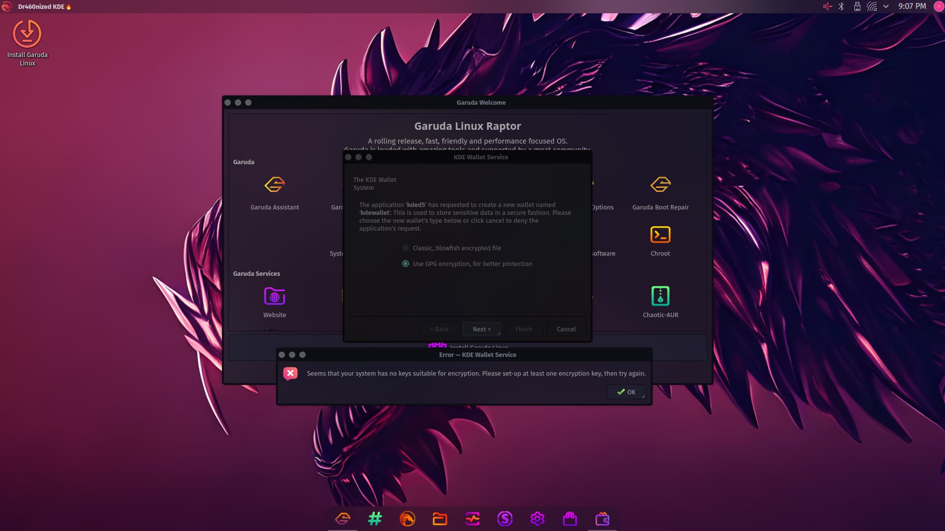Open the green hash icon in dock

(x=375, y=519)
